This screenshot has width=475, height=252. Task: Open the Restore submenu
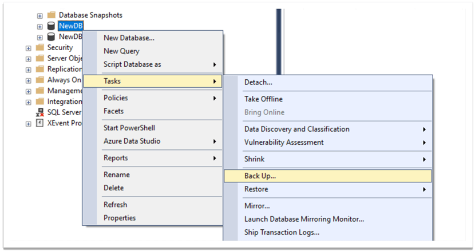[x=256, y=189]
